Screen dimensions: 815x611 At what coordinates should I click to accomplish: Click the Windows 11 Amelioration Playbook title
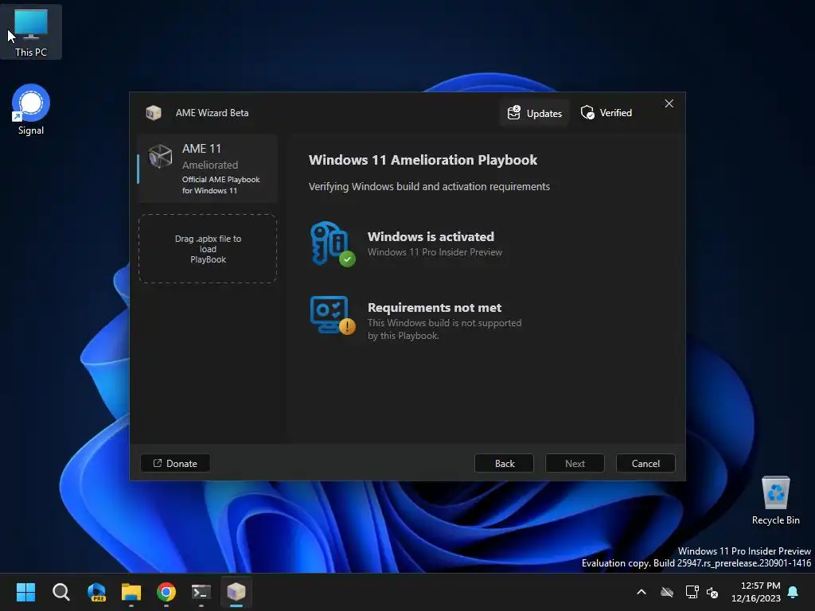(423, 159)
